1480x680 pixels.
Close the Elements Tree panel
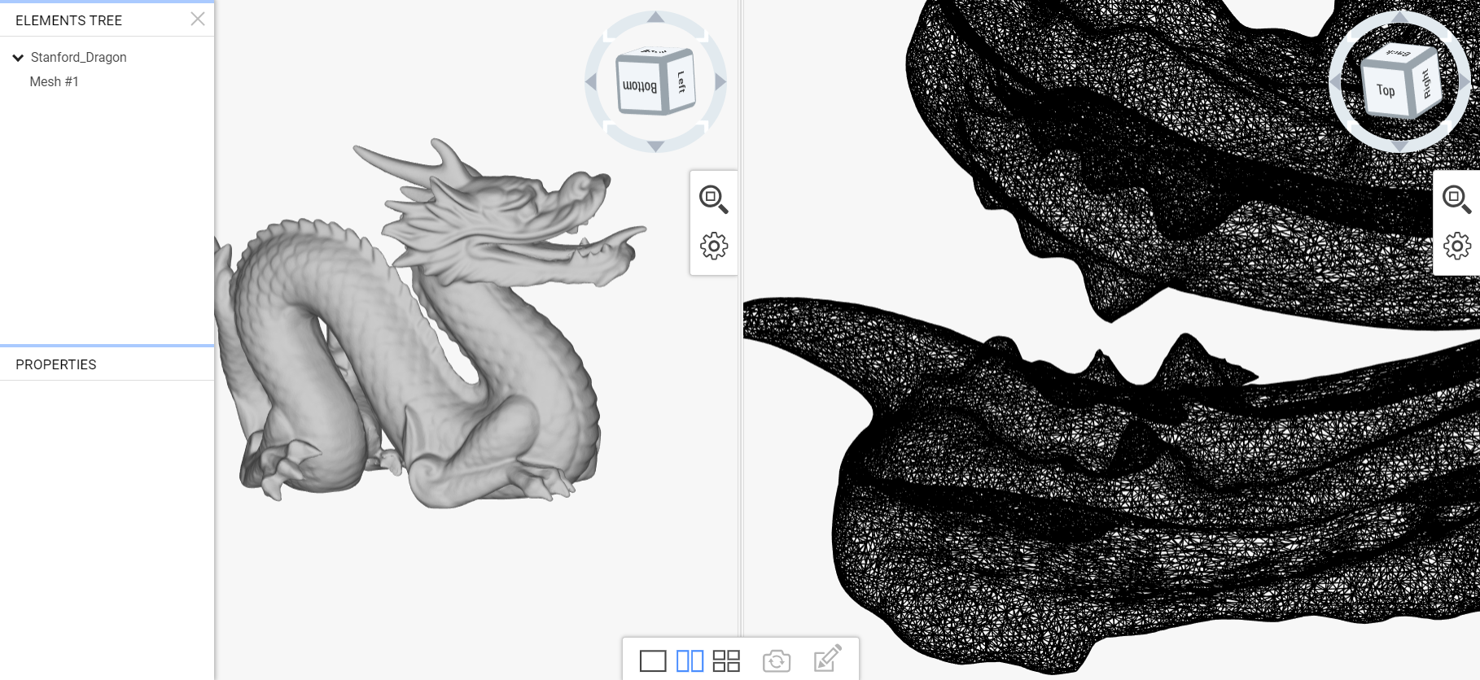pyautogui.click(x=198, y=19)
